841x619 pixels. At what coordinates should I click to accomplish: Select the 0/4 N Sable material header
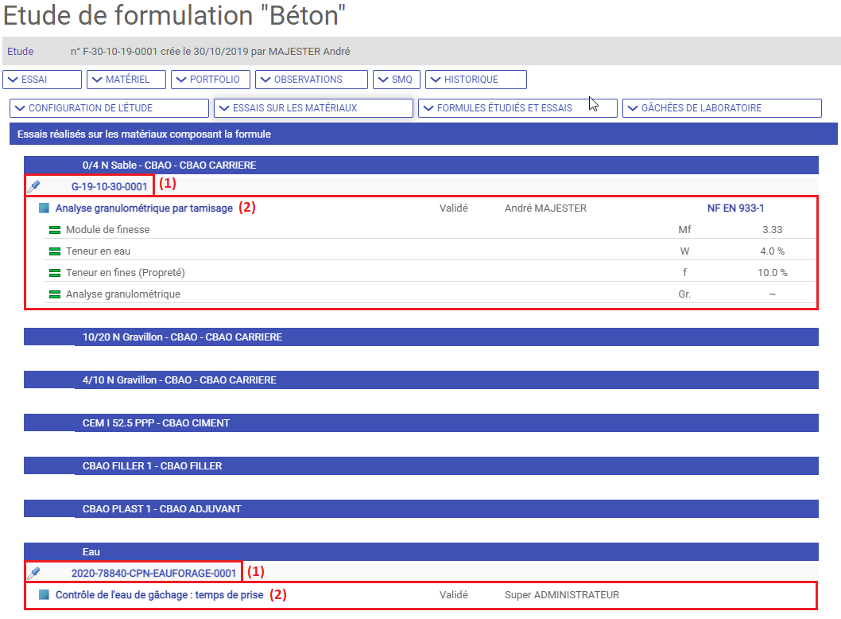(421, 165)
